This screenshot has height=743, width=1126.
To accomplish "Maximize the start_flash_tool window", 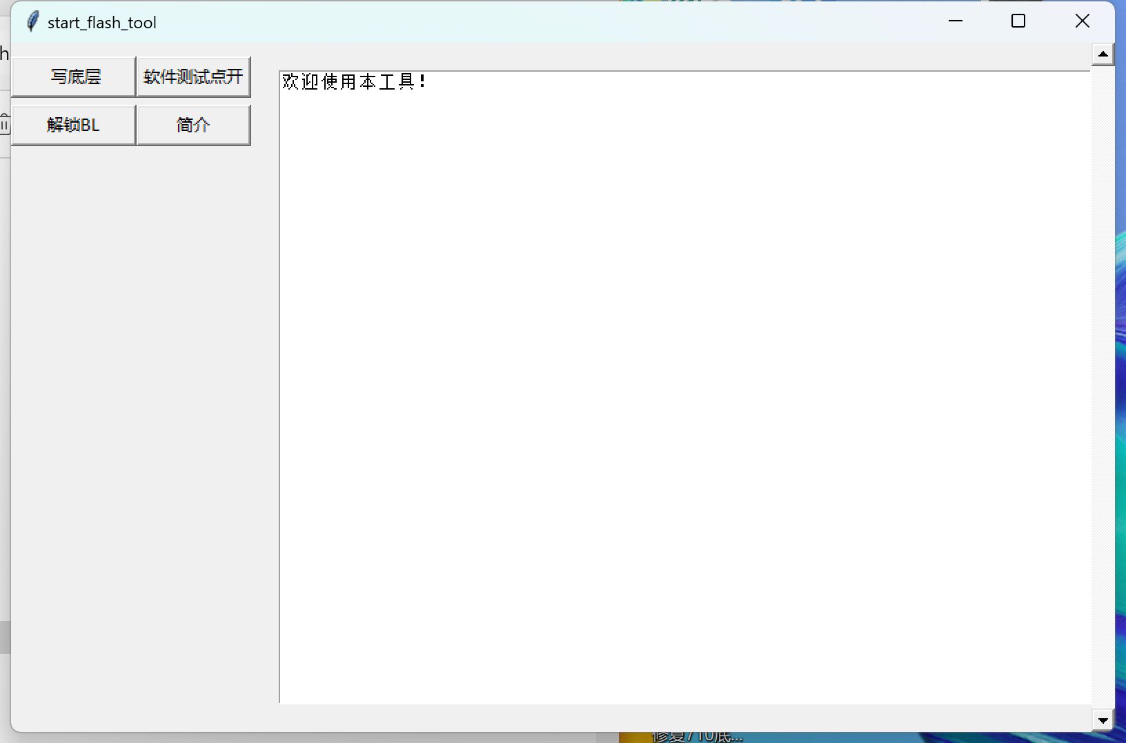I will (1018, 21).
